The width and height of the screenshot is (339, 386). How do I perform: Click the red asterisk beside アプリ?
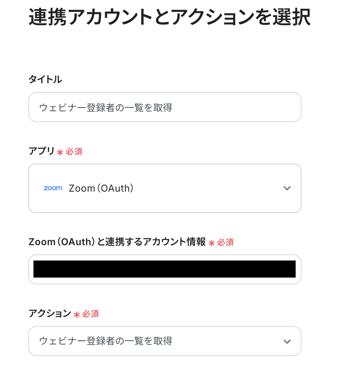(x=60, y=152)
